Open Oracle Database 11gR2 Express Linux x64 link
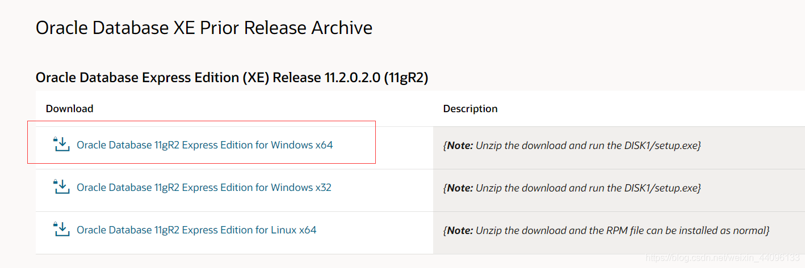This screenshot has height=268, width=805. point(196,230)
